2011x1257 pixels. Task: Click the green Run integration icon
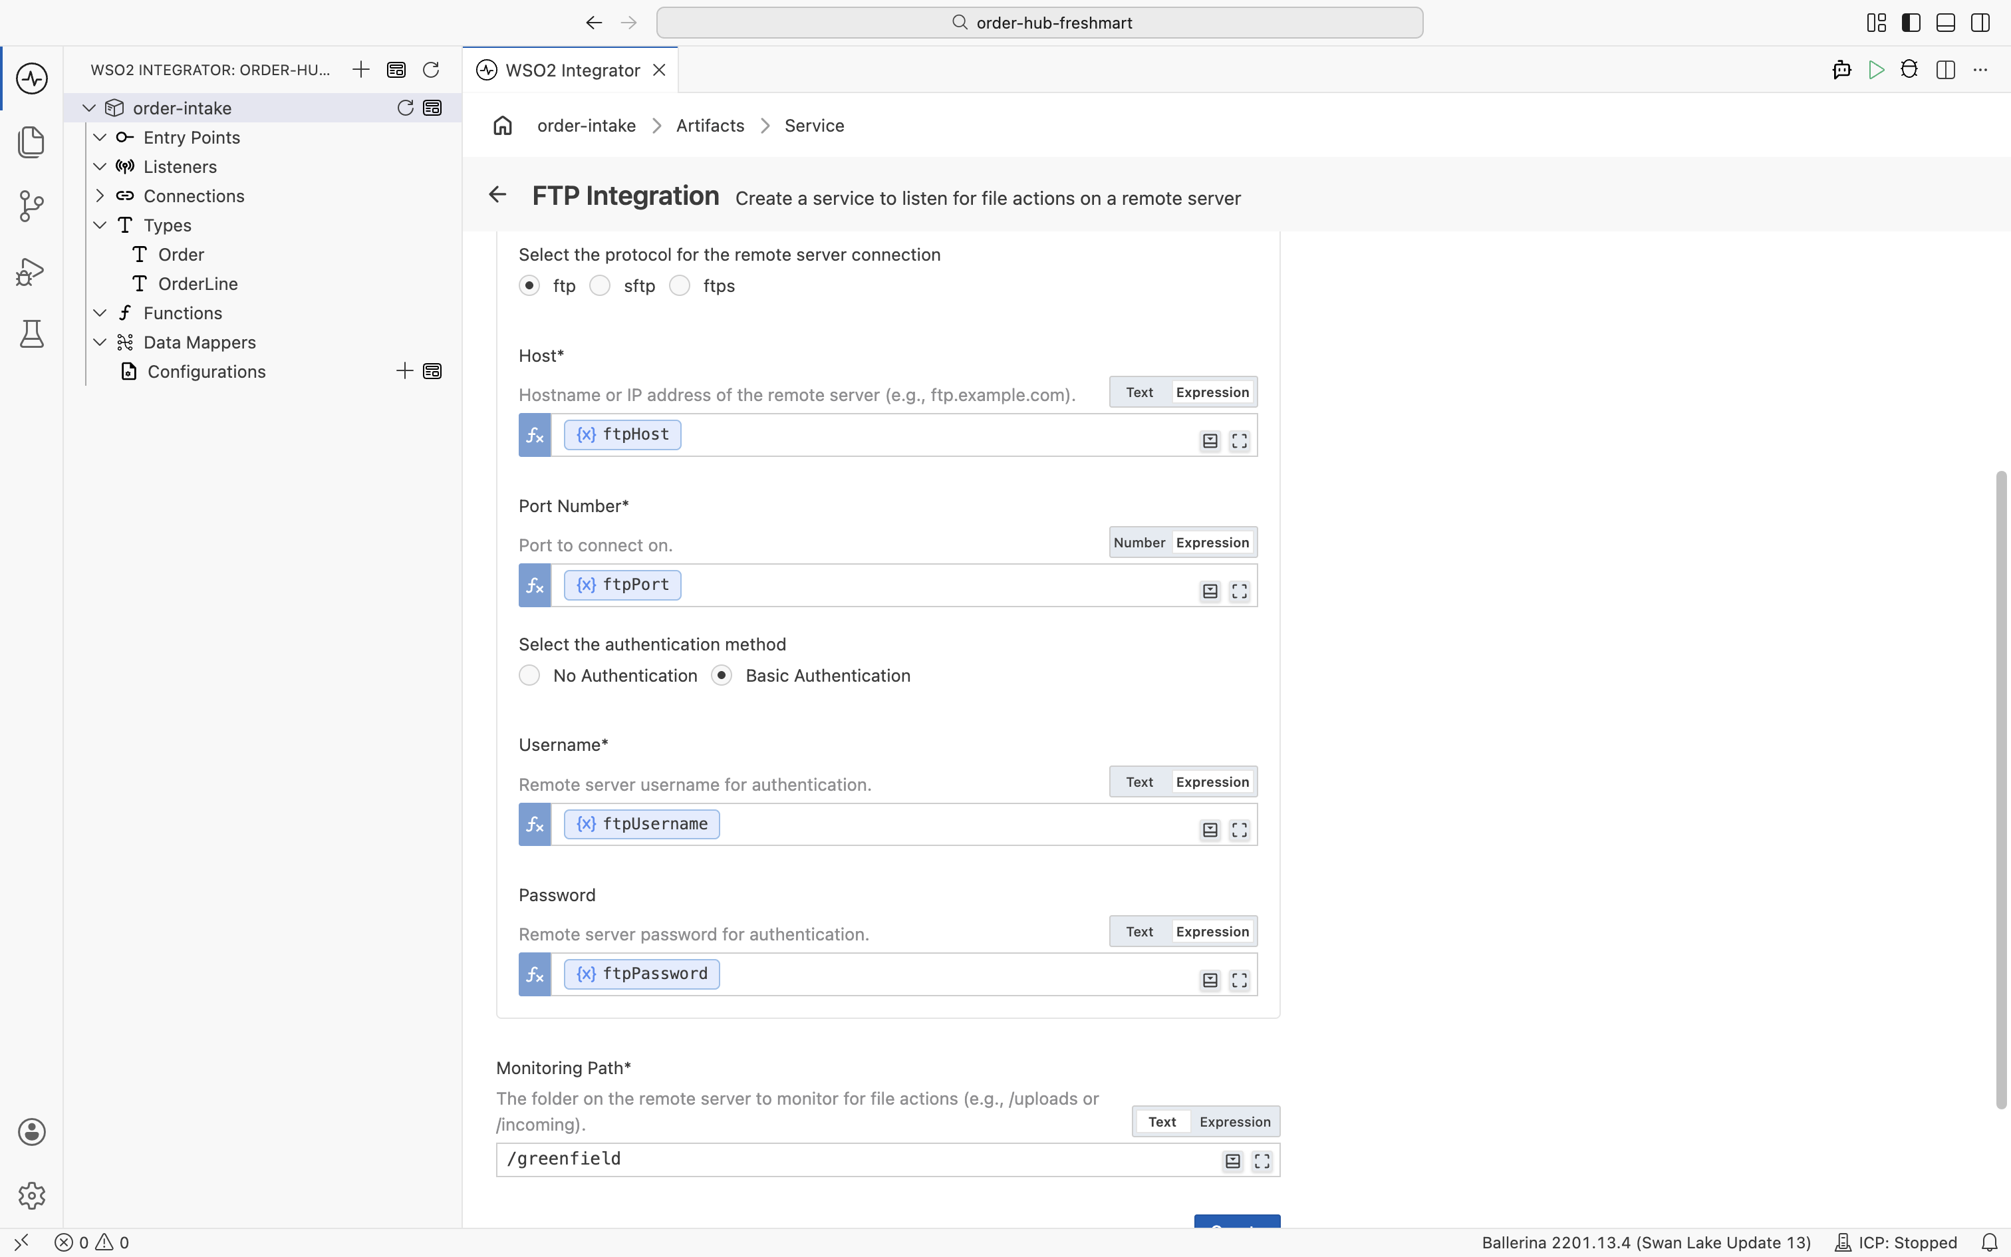point(1875,70)
